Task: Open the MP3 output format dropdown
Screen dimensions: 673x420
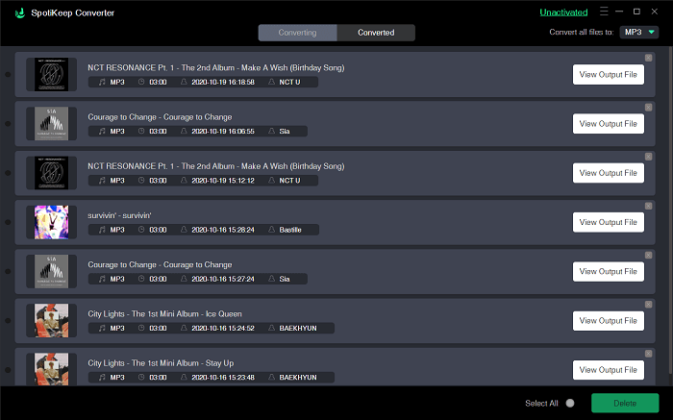Action: coord(639,32)
